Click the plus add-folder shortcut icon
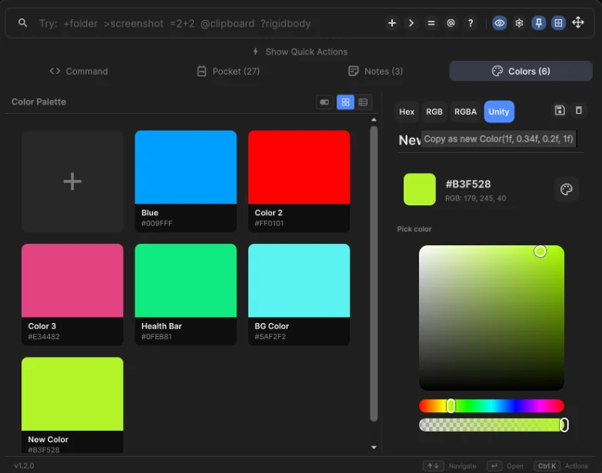Screen dimensions: 602x473 pos(391,23)
